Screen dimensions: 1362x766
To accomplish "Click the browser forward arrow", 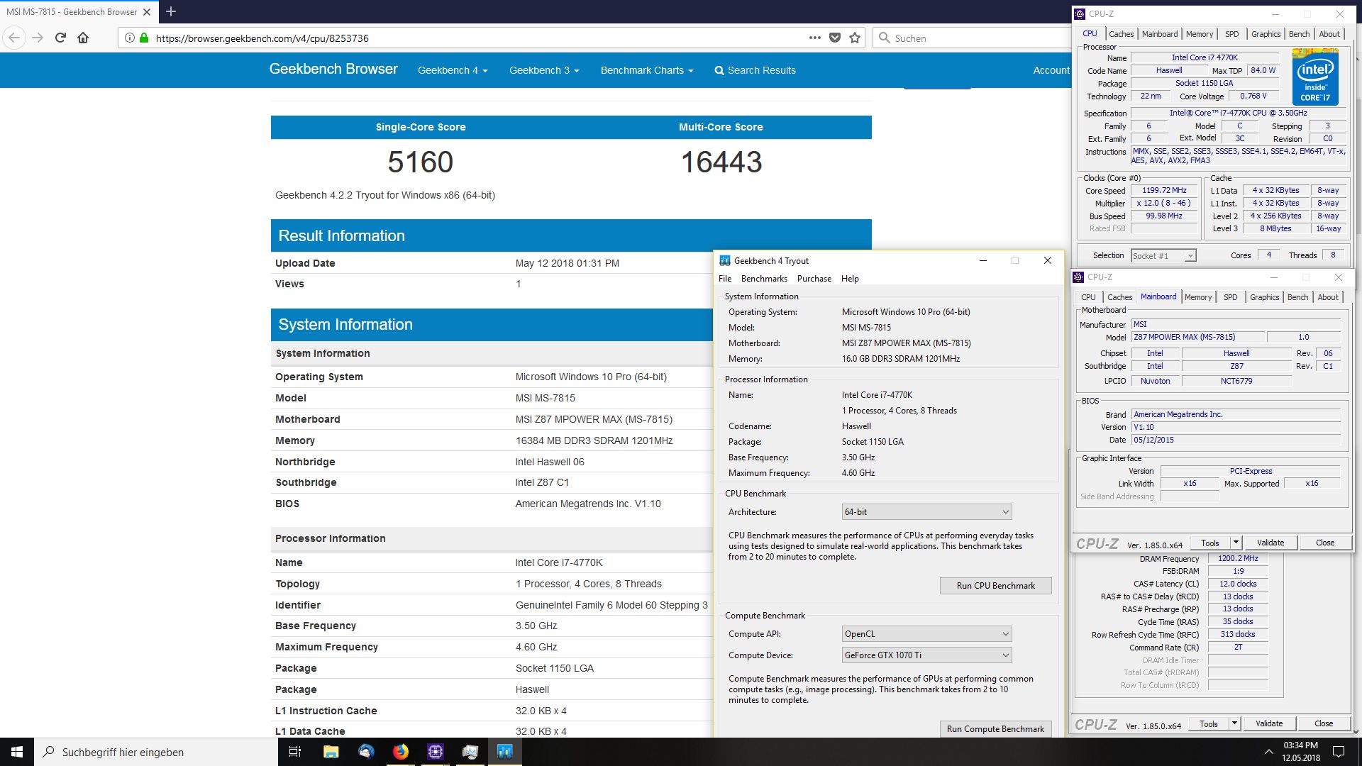I will click(x=38, y=38).
